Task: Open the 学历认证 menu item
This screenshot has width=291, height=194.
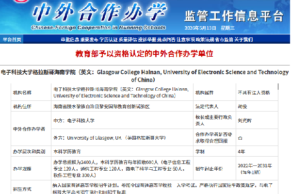Action: point(109,40)
